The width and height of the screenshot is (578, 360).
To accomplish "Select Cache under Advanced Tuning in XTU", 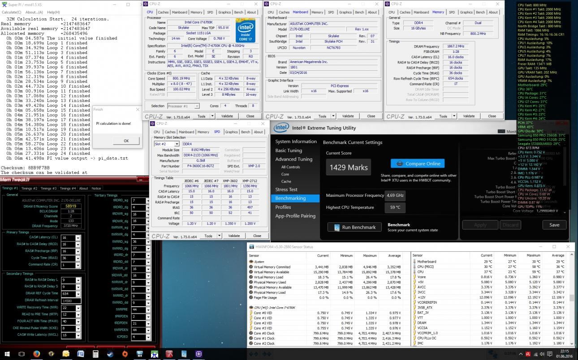I will [286, 181].
